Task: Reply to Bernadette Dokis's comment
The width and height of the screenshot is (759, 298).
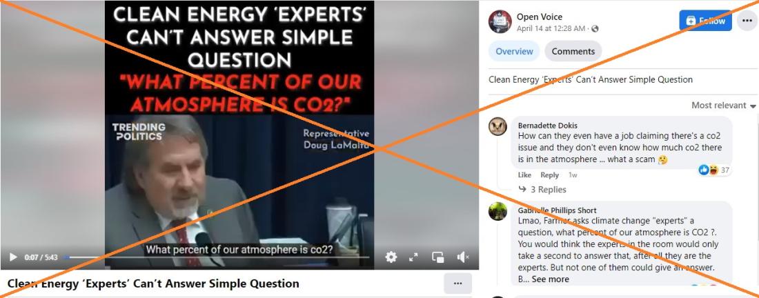Action: [x=549, y=175]
